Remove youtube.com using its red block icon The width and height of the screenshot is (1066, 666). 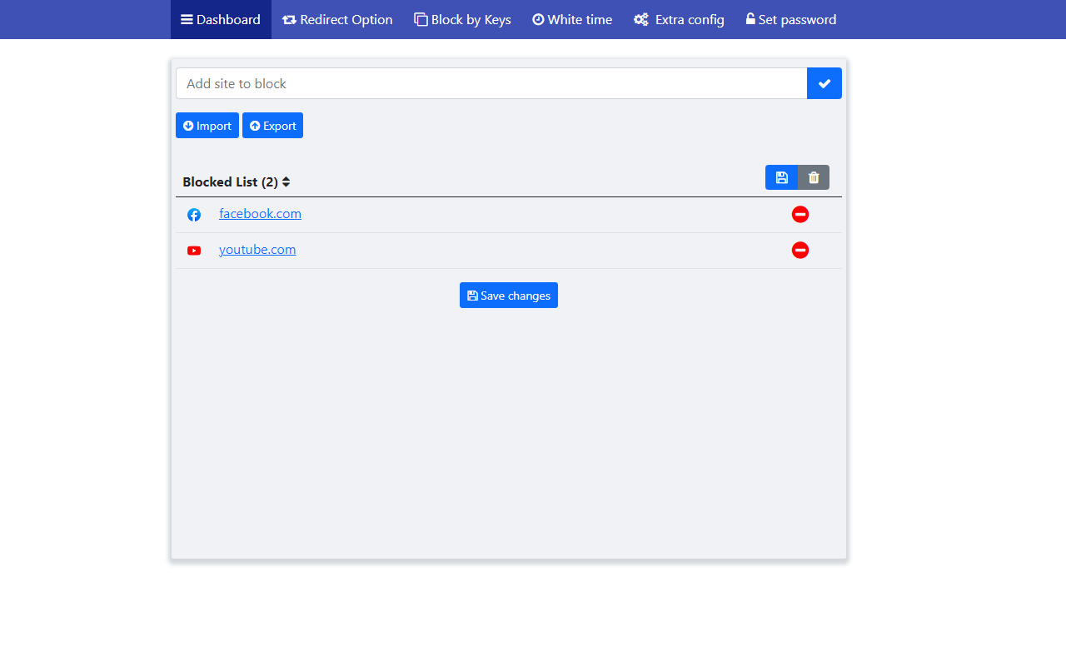click(799, 250)
